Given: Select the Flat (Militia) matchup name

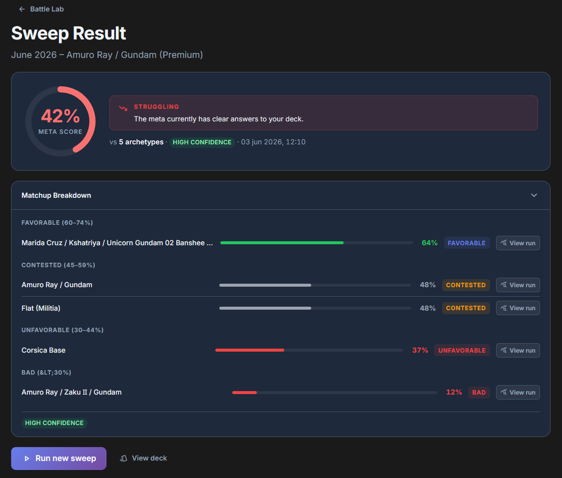Looking at the screenshot, I should pos(41,308).
